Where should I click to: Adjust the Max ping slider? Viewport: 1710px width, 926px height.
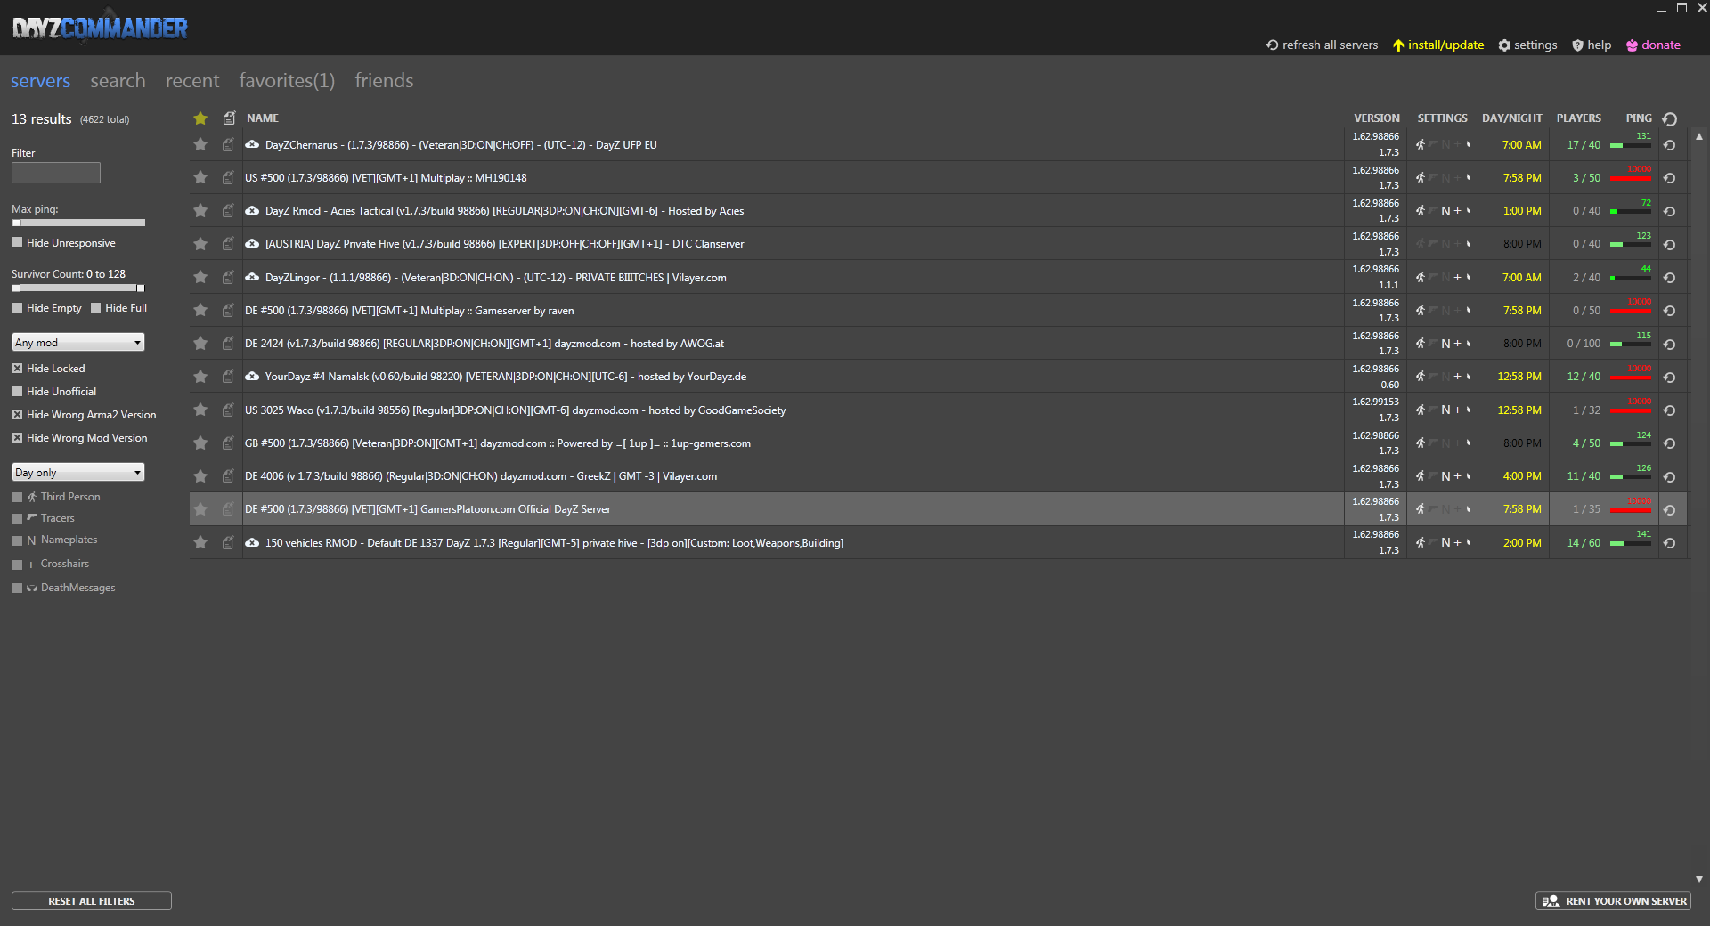pos(78,223)
